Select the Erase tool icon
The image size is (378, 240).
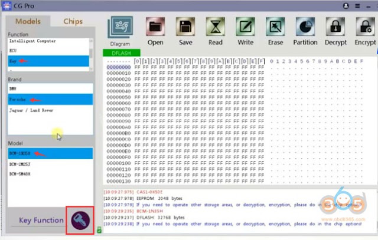275,27
